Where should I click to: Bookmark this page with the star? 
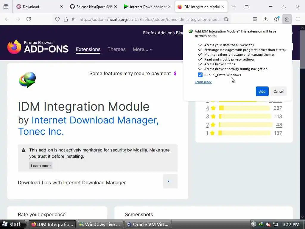(226, 19)
